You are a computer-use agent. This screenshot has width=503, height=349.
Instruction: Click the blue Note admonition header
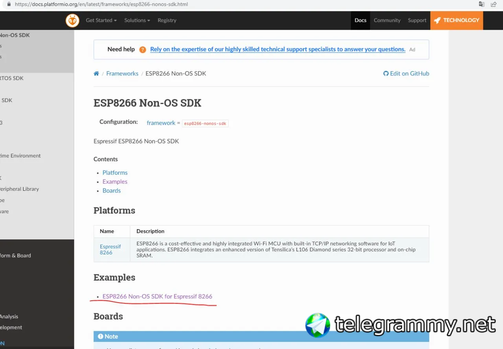(x=261, y=336)
